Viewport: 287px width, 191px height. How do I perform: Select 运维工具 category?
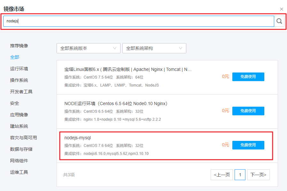point(19,172)
